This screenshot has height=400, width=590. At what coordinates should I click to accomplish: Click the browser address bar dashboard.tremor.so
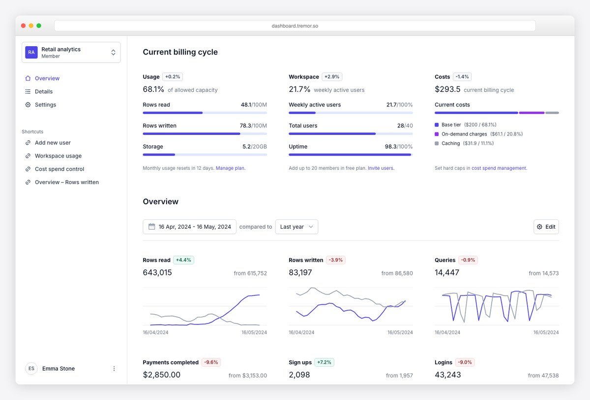click(x=295, y=26)
